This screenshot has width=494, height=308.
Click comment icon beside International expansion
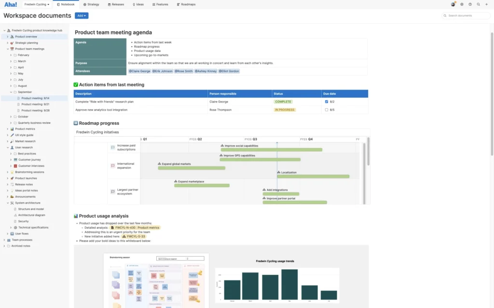pyautogui.click(x=113, y=166)
